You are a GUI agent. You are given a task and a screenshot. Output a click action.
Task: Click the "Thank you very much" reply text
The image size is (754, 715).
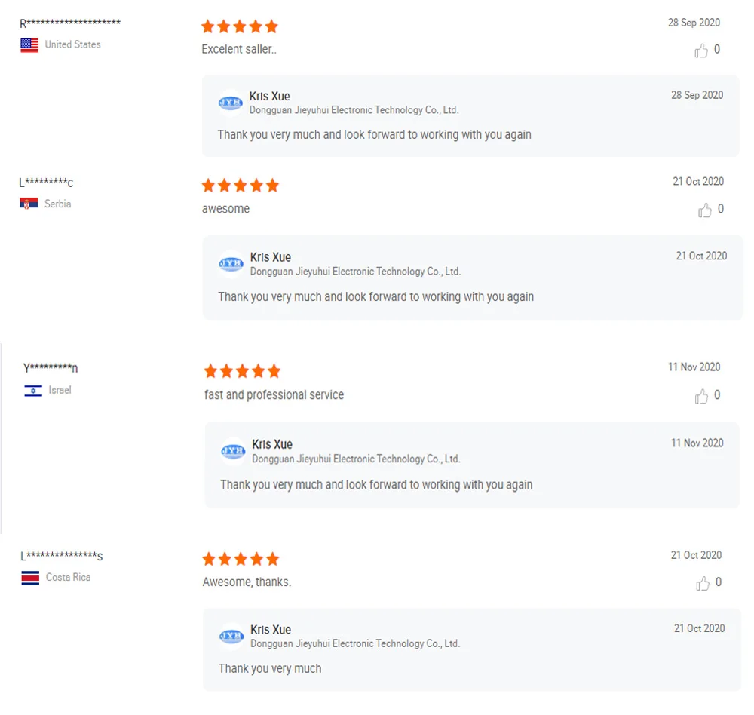pos(270,668)
